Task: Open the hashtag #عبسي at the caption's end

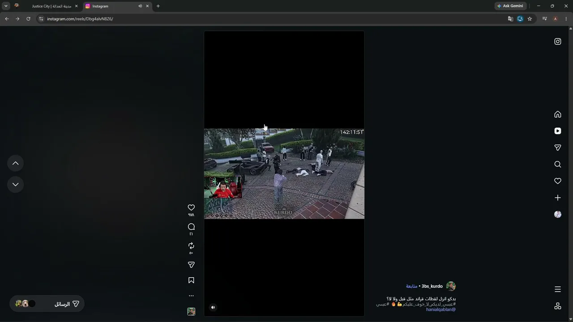Action: [382, 304]
